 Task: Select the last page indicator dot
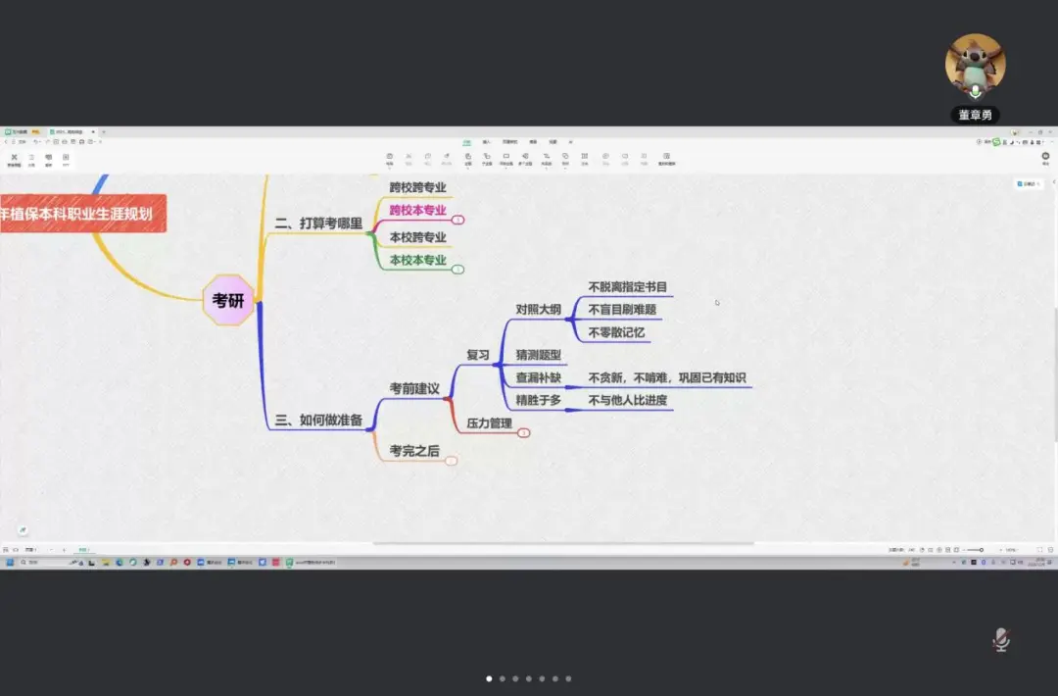(x=568, y=678)
